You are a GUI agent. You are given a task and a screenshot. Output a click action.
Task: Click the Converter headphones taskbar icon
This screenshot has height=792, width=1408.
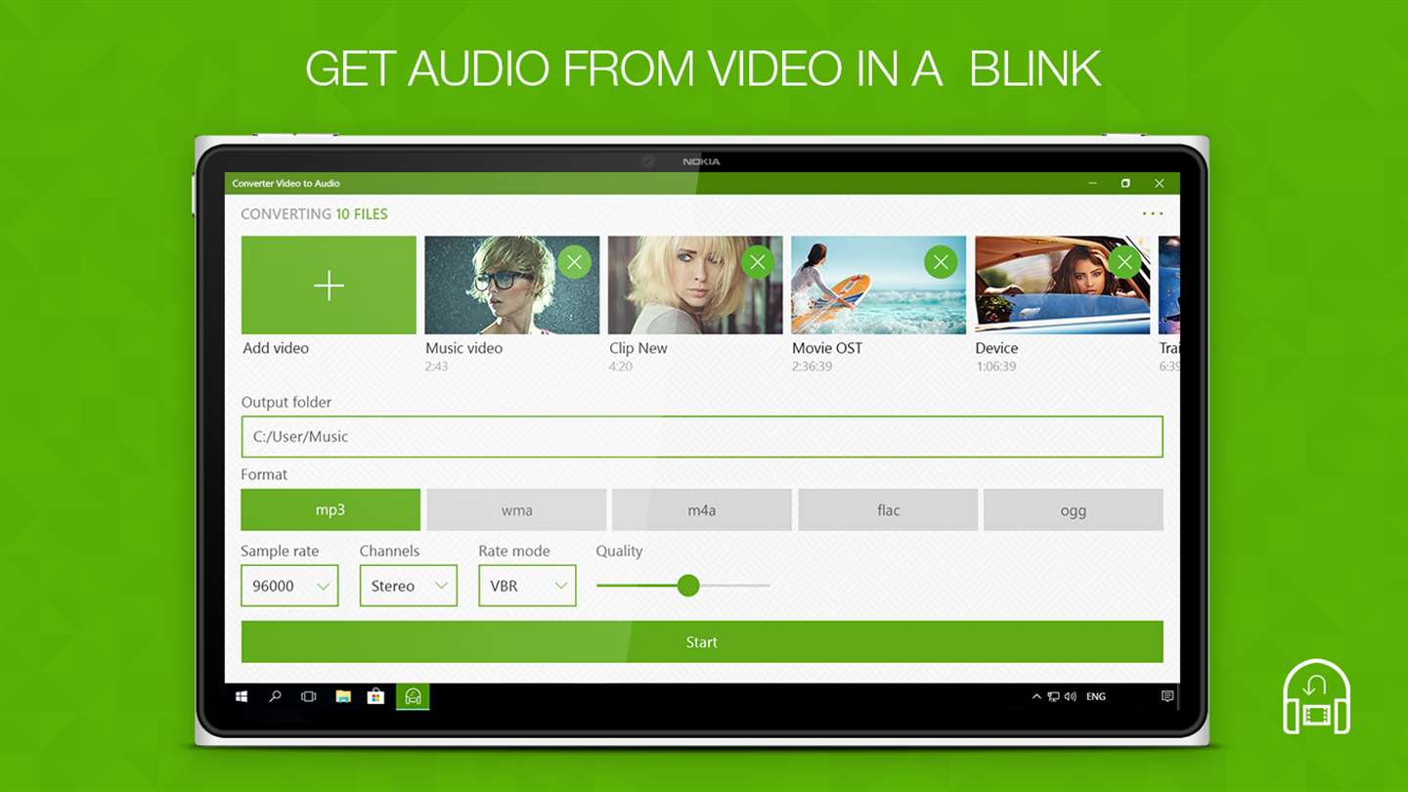point(413,696)
